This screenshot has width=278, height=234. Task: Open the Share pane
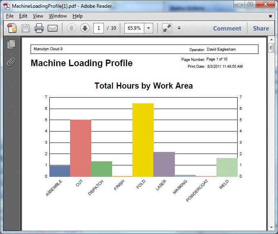point(261,28)
